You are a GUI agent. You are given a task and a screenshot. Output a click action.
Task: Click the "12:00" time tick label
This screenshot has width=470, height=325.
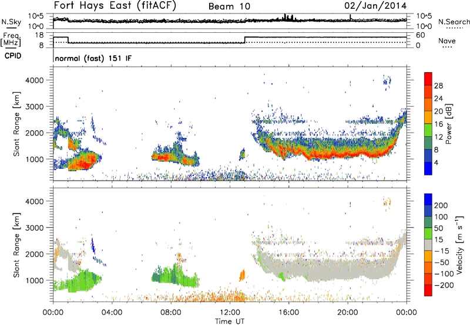pyautogui.click(x=230, y=313)
